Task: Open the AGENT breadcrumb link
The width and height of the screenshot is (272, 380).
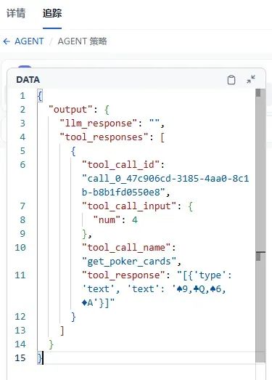Action: click(29, 41)
